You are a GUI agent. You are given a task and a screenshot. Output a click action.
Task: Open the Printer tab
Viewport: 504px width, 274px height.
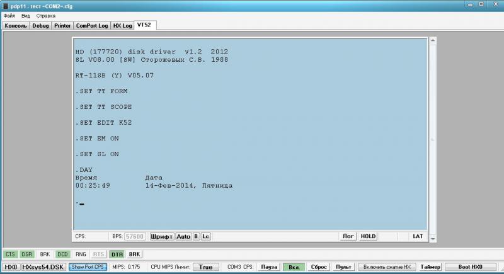(62, 26)
